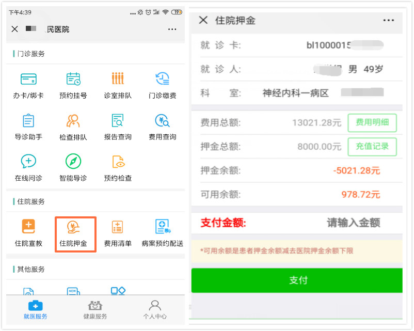This screenshot has height=331, width=414.
Task: Select the 其他服务 section heading
Action: click(x=31, y=269)
